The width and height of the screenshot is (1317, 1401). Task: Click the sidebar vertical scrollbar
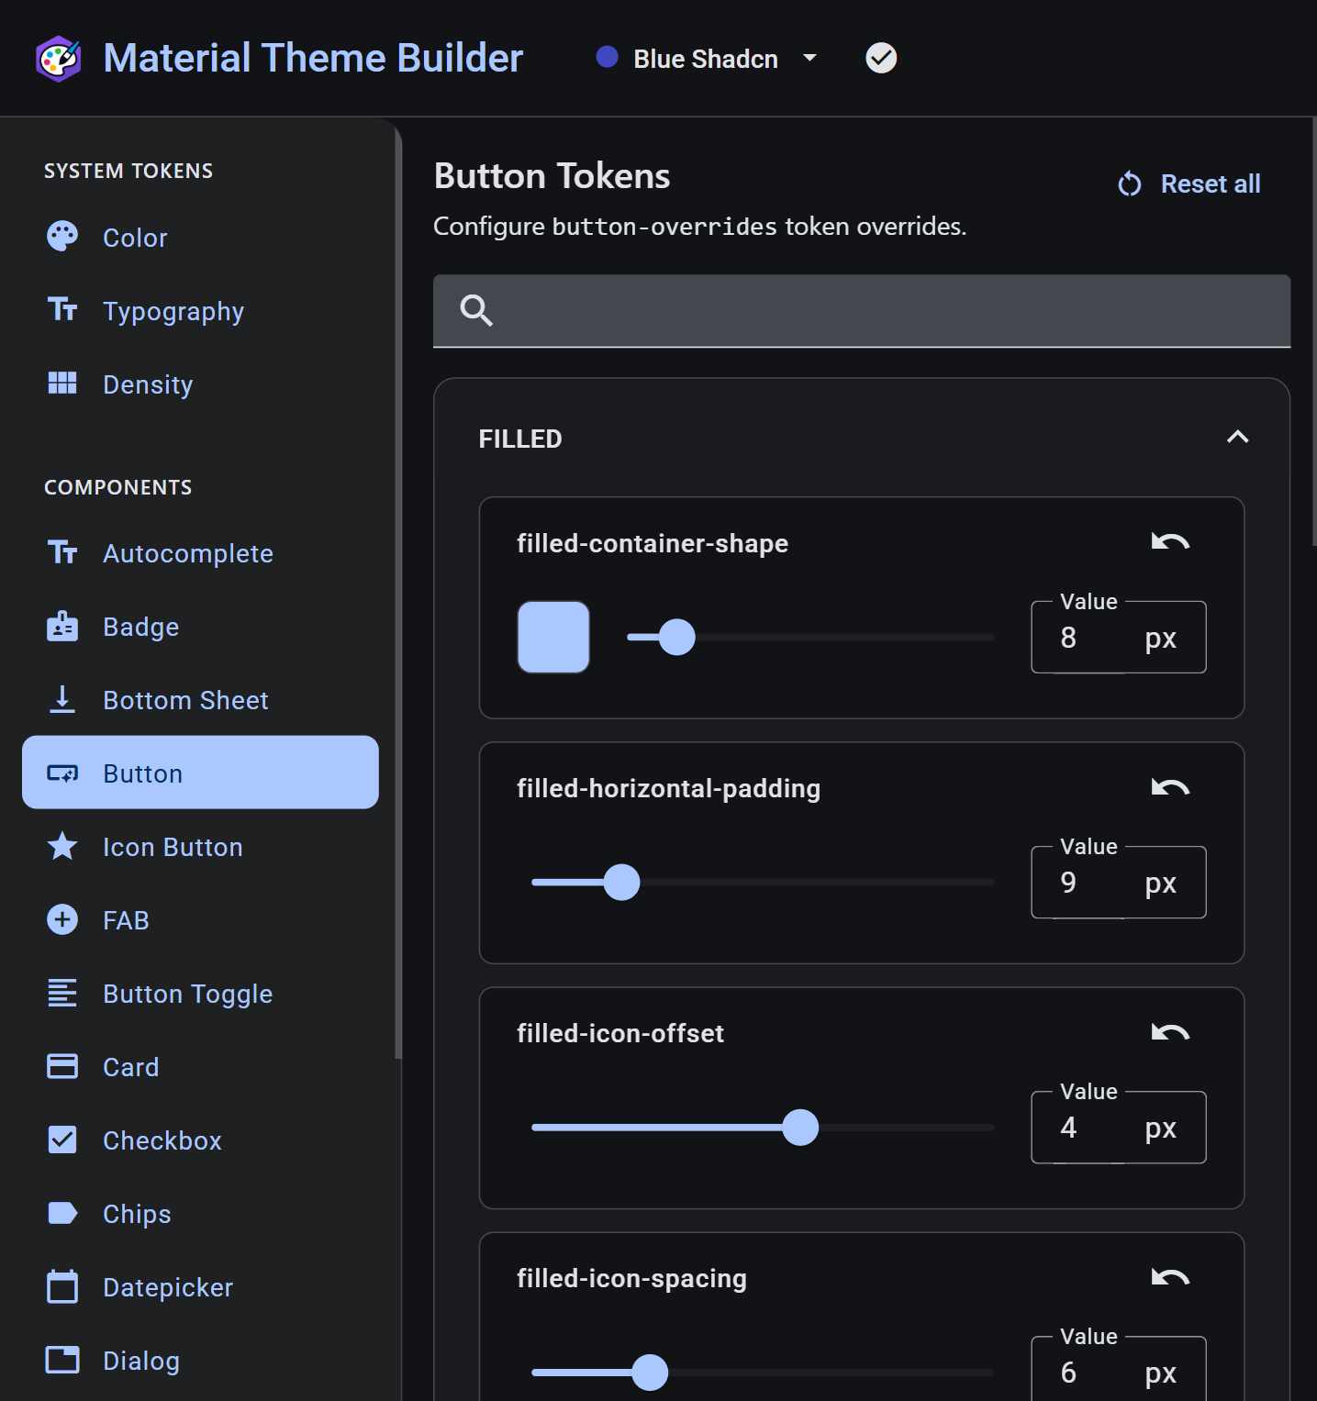(x=397, y=592)
